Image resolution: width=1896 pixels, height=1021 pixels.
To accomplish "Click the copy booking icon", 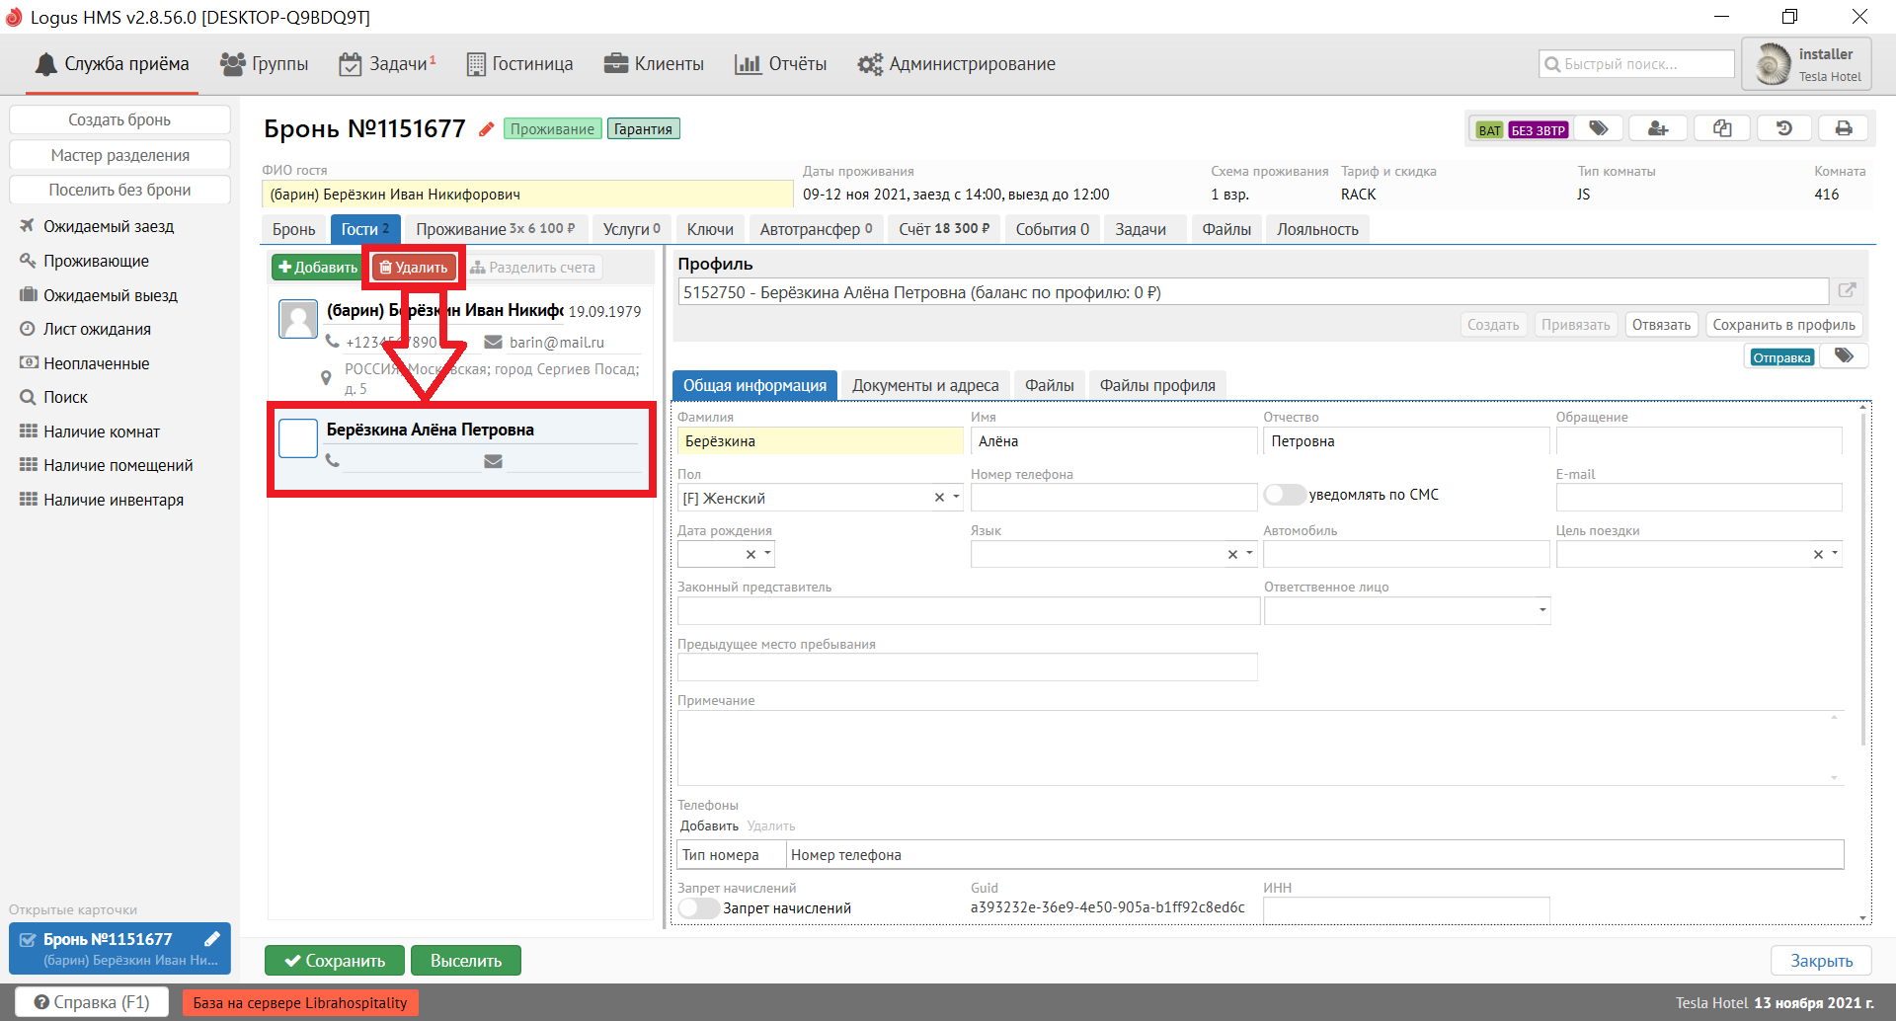I will tap(1722, 129).
